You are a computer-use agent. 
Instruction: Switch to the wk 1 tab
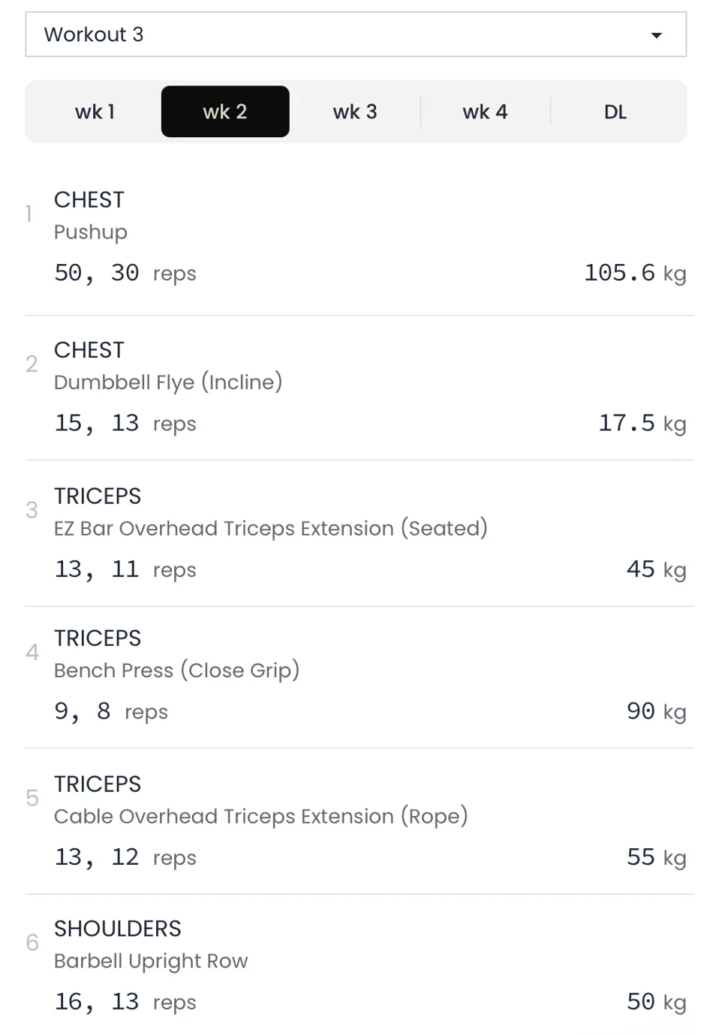(x=95, y=112)
